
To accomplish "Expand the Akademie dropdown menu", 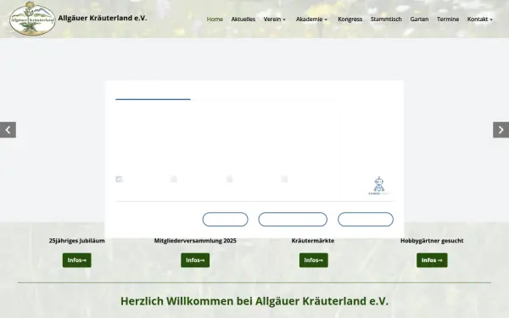I will (x=311, y=20).
